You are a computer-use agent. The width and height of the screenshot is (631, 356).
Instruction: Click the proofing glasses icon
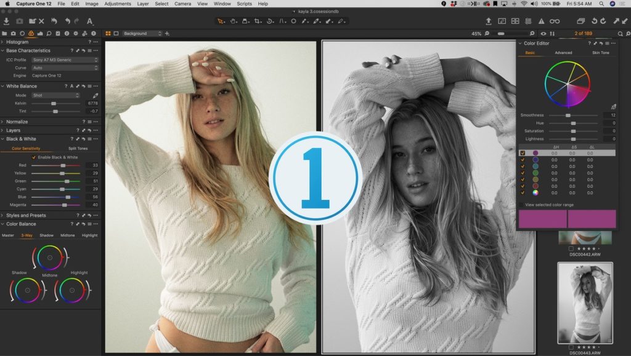555,21
